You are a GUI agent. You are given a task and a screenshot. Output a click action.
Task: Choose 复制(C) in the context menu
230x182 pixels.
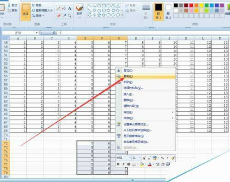(x=145, y=76)
